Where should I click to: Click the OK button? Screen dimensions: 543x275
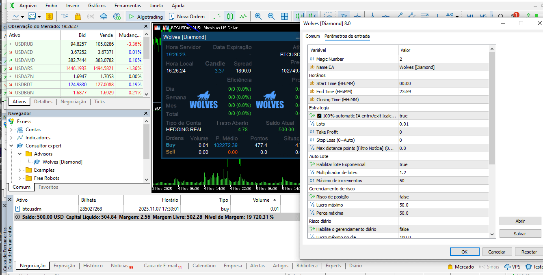click(x=464, y=252)
